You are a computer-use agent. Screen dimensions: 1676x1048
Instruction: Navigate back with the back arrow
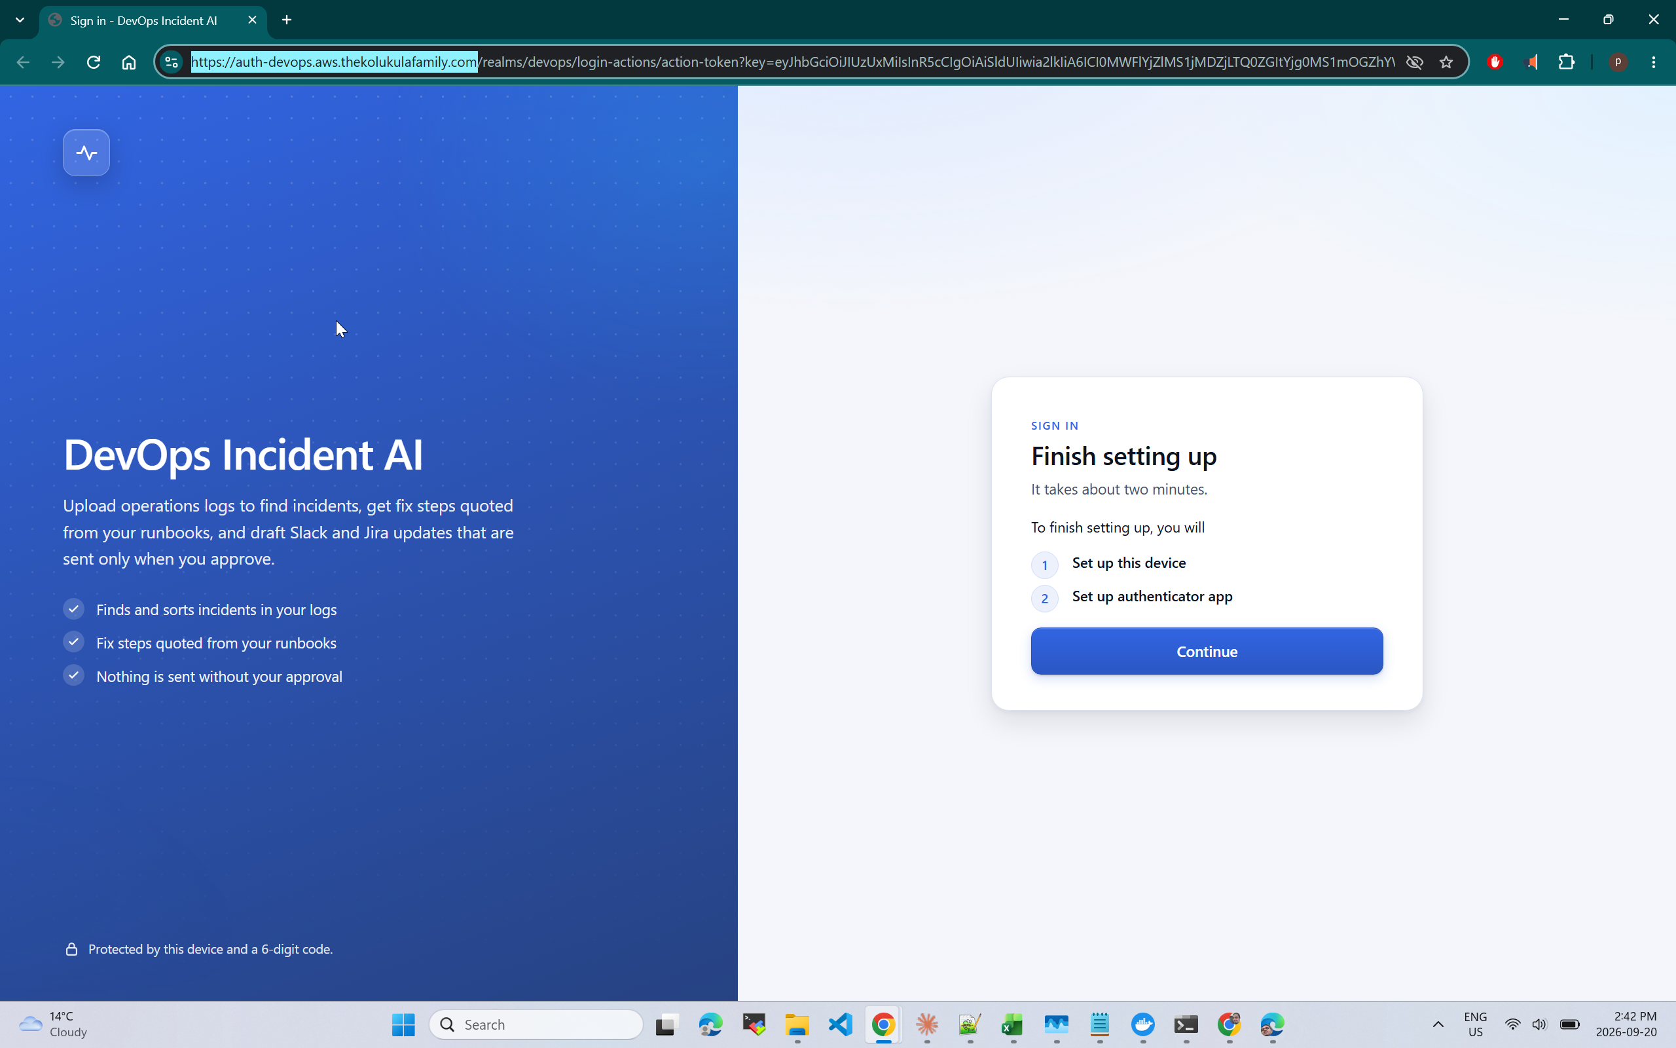coord(23,62)
